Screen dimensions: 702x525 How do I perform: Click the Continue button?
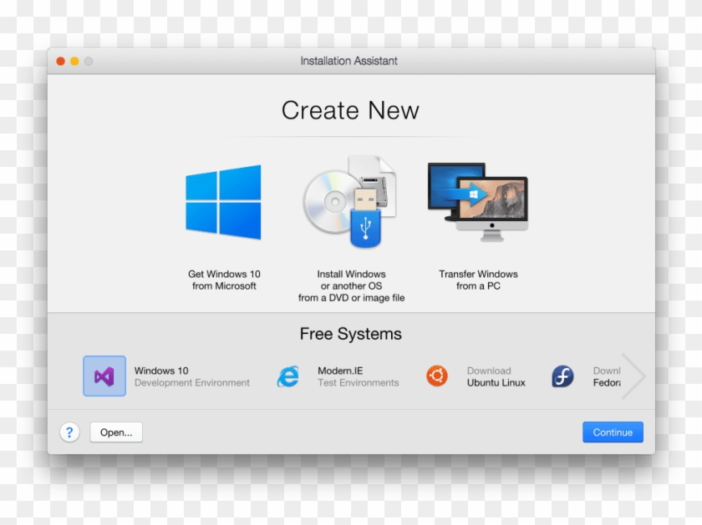613,432
